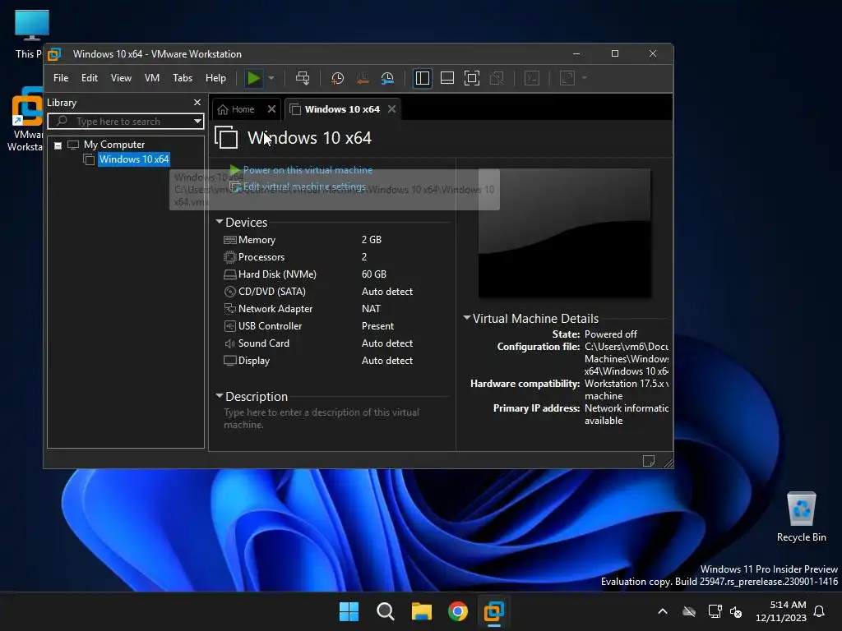Open the stretch guest dropdown arrow
The width and height of the screenshot is (842, 631).
point(585,78)
